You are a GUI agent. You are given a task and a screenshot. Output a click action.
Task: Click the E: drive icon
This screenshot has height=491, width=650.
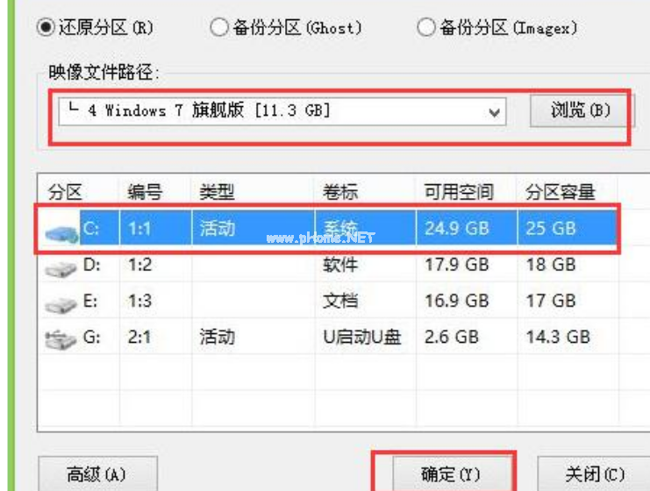pos(60,302)
